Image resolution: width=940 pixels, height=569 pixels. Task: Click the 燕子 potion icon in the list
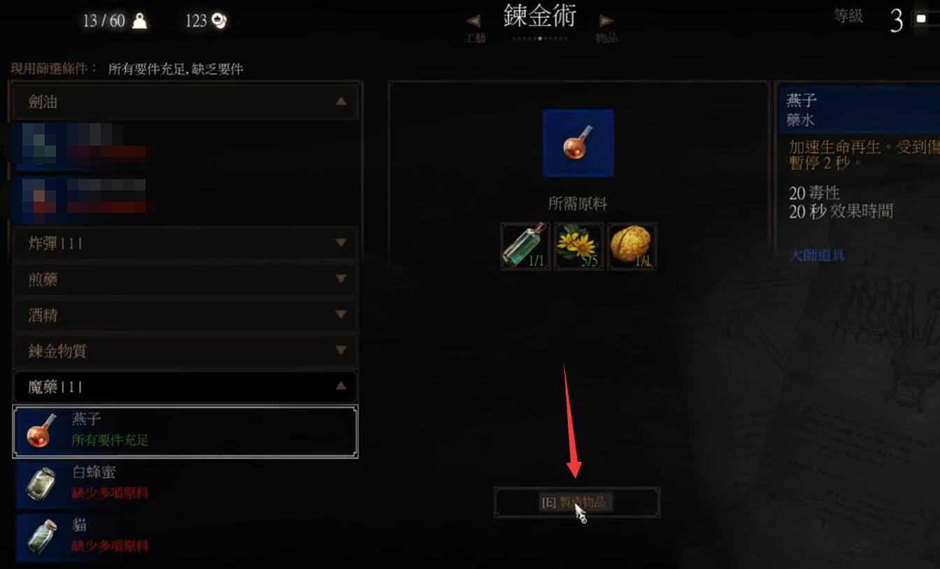click(41, 431)
